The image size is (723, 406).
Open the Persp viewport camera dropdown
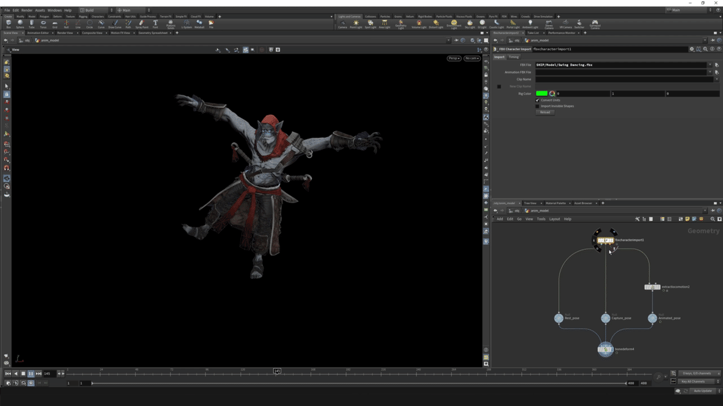click(453, 58)
